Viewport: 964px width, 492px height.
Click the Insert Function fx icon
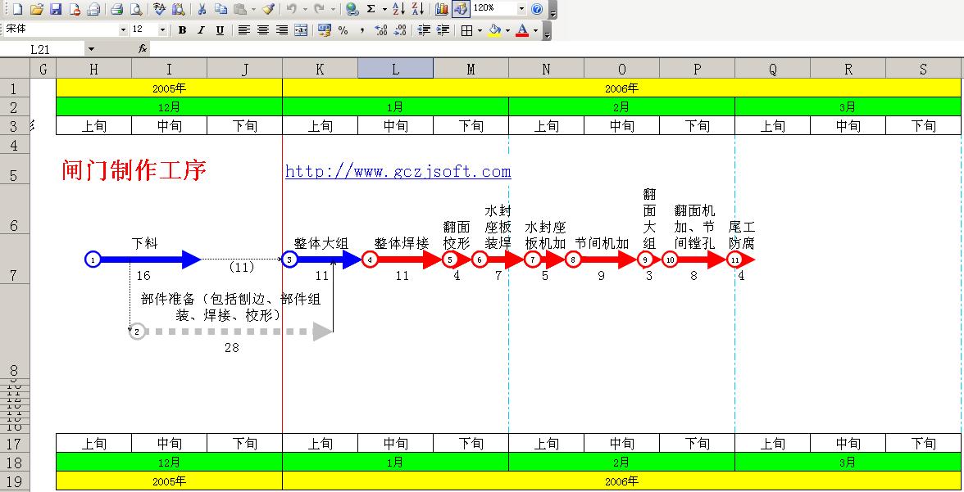[x=143, y=49]
